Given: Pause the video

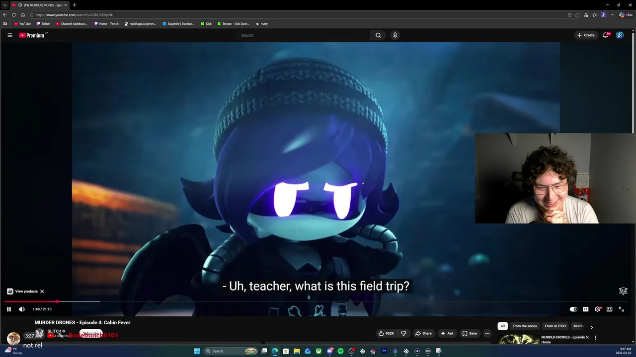Looking at the screenshot, I should [x=8, y=309].
